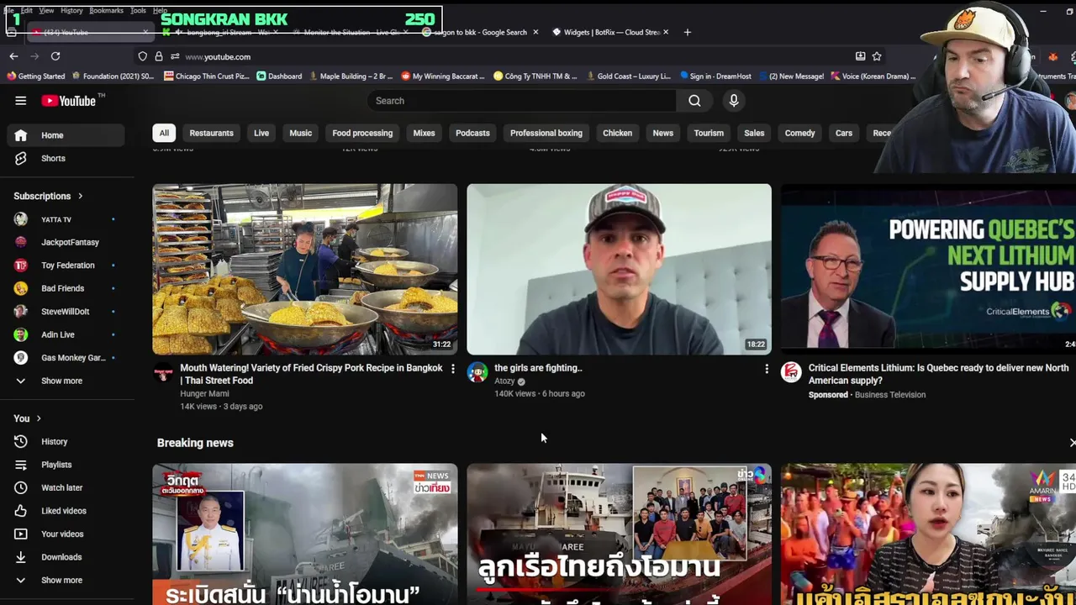Screen dimensions: 1076x605
Task: Open Home in the sidebar
Action: 66,134
